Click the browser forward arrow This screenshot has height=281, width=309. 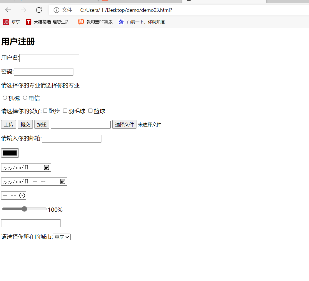(x=24, y=10)
